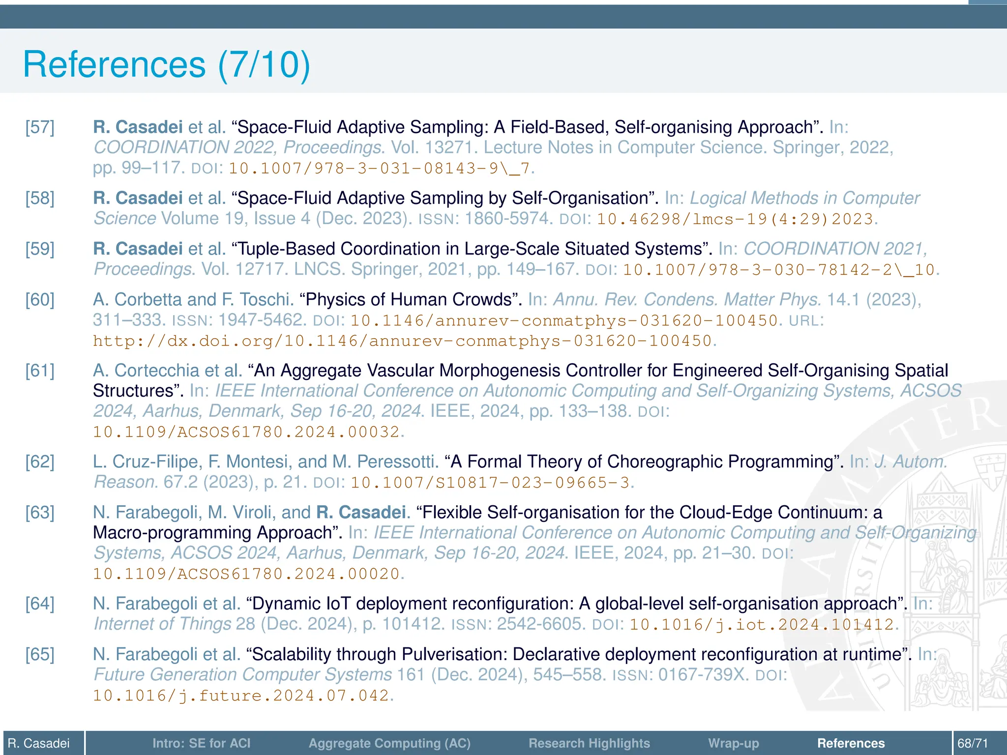Click reference number [64]
The width and height of the screenshot is (1007, 755).
coord(40,603)
